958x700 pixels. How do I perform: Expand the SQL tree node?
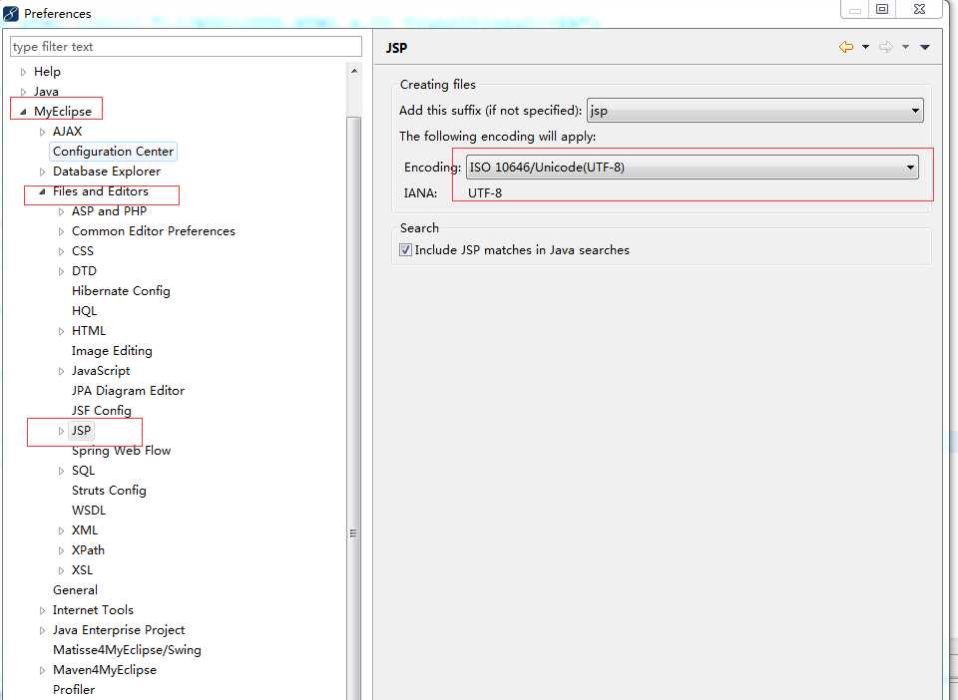[x=61, y=471]
